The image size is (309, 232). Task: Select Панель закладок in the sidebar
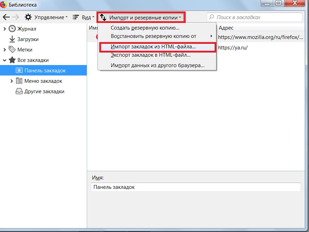tap(43, 70)
